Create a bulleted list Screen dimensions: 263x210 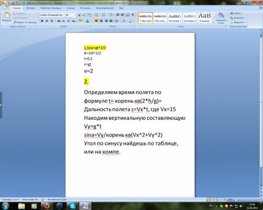(97, 15)
